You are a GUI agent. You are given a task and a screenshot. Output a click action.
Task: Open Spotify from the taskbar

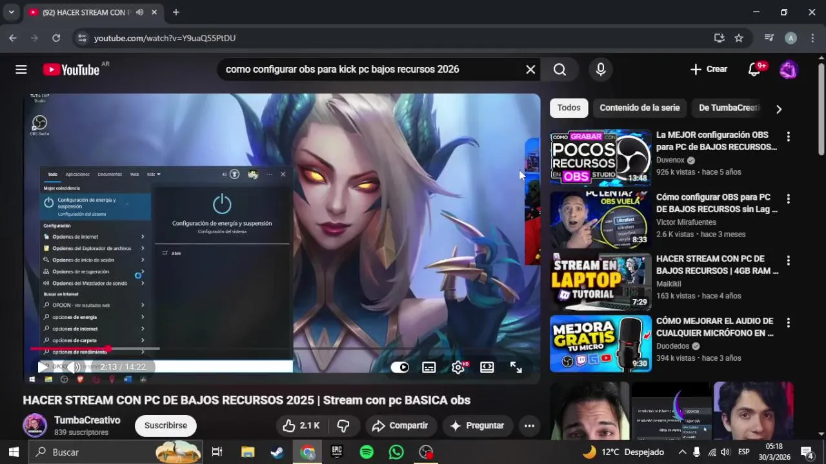click(x=367, y=452)
